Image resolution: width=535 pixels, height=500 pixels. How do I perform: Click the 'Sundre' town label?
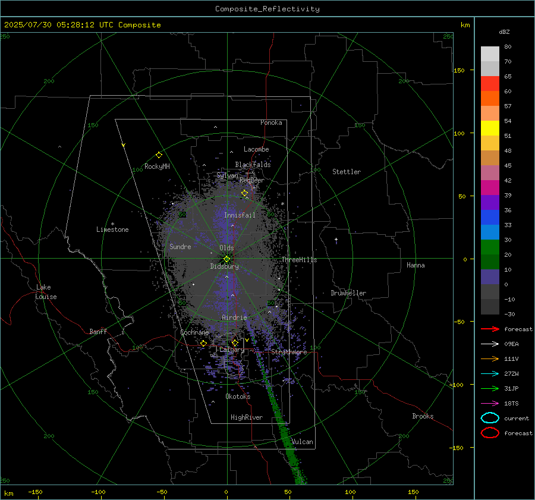180,246
